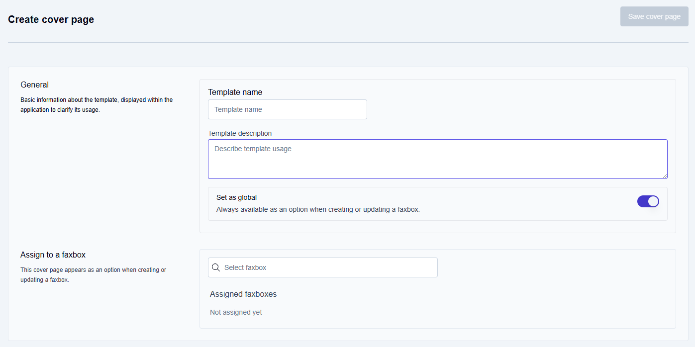Toggle the Set as global switch
This screenshot has height=347, width=695.
point(648,201)
